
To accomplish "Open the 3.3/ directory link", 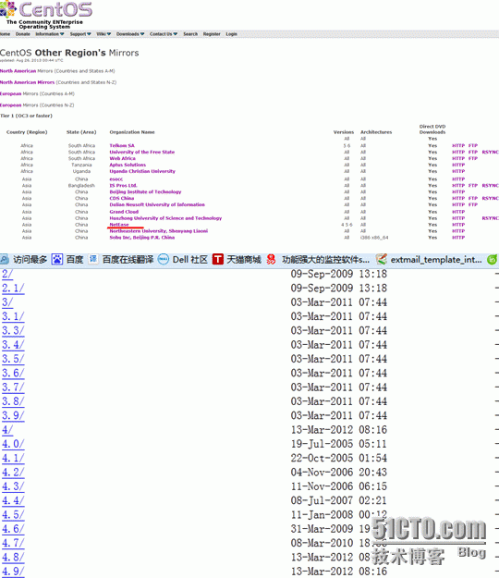I will [13, 331].
